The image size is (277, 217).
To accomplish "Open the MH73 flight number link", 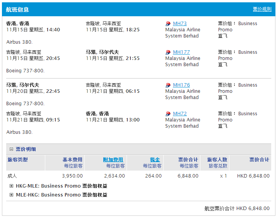I will [x=180, y=24].
